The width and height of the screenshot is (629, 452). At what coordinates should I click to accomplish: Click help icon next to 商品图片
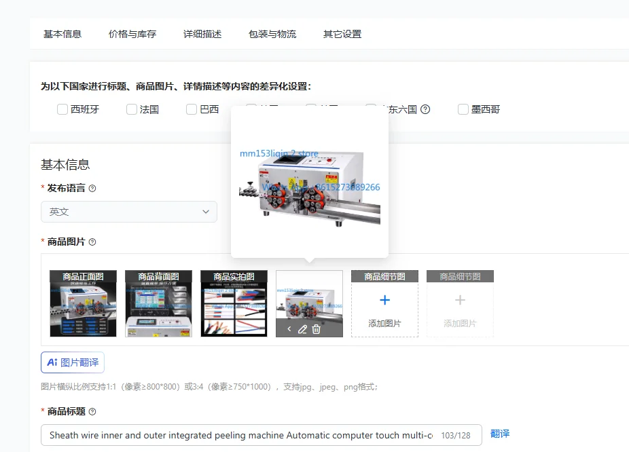[92, 242]
